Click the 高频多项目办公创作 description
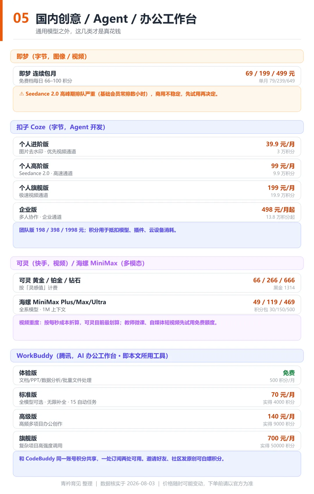This screenshot has height=494, width=314. [x=41, y=424]
